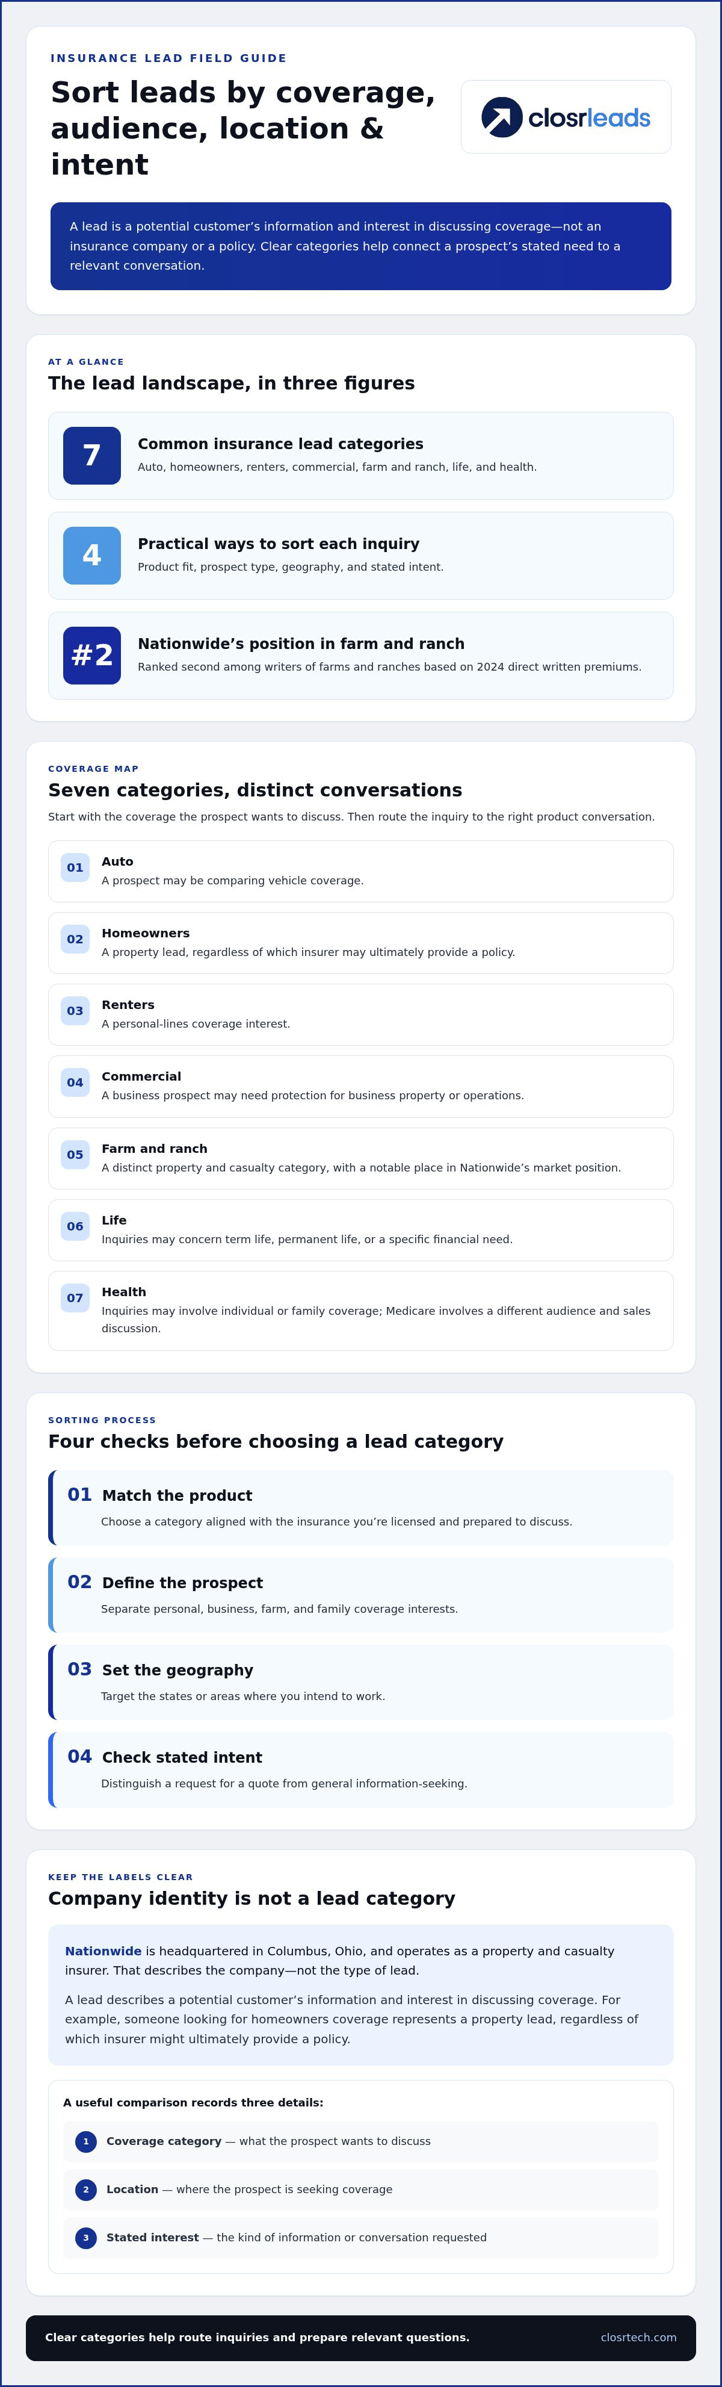Viewport: 722px width, 2387px height.
Task: Select the Life category row
Action: tap(361, 1231)
